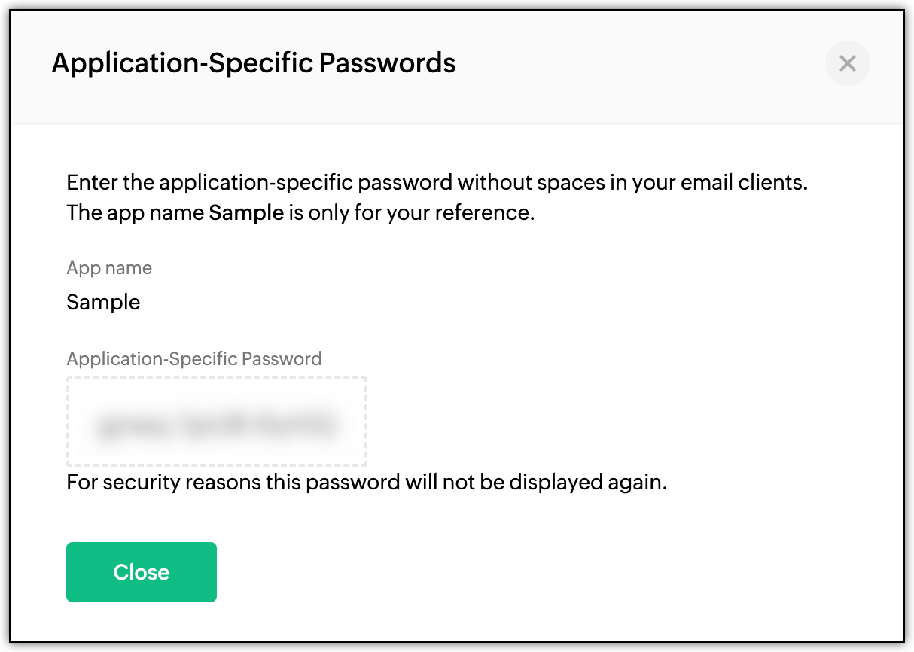This screenshot has height=652, width=914.
Task: Click the empty gray header area beside the title
Action: [640, 63]
